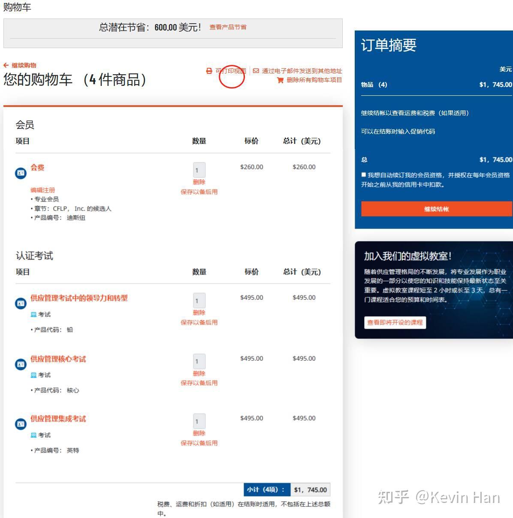513x518 pixels.
Task: Click the small 考试 icon under the leadership exam
Action: 33,314
